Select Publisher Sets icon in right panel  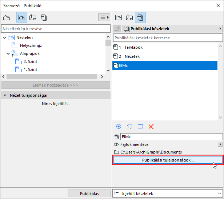140,17
